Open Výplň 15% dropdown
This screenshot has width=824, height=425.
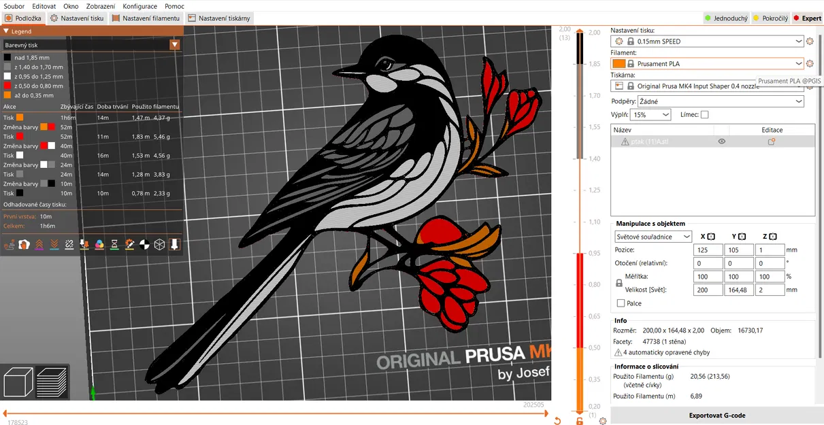click(650, 115)
